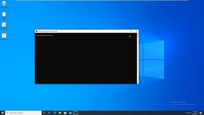The image size is (204, 115).
Task: Maximize the Administrator: Command Prompt window
Action: tap(131, 31)
